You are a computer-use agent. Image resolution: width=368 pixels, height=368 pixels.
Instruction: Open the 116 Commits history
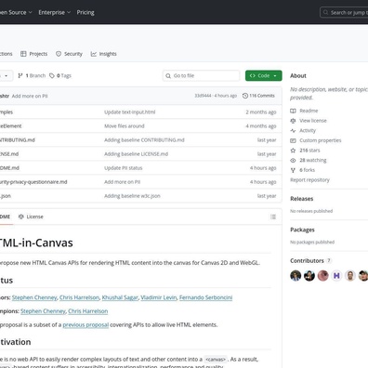[x=258, y=96]
